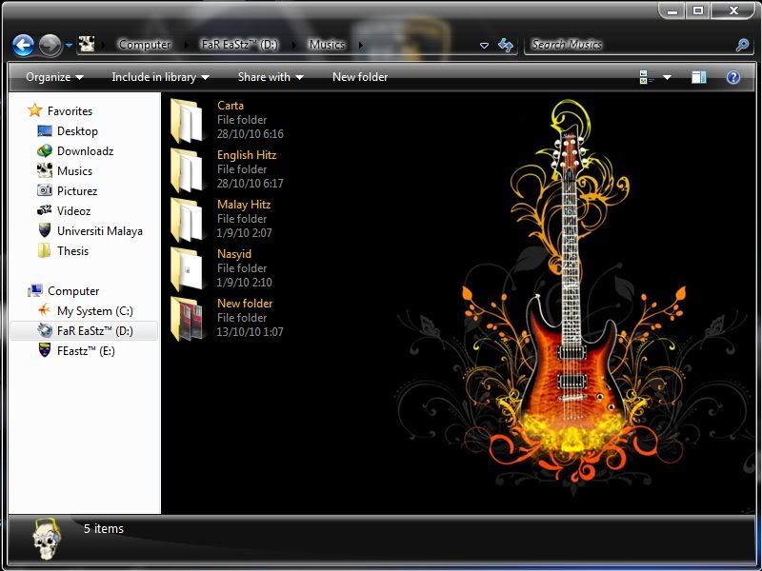
Task: Open Universiti Malaya from Favorites
Action: click(x=100, y=230)
